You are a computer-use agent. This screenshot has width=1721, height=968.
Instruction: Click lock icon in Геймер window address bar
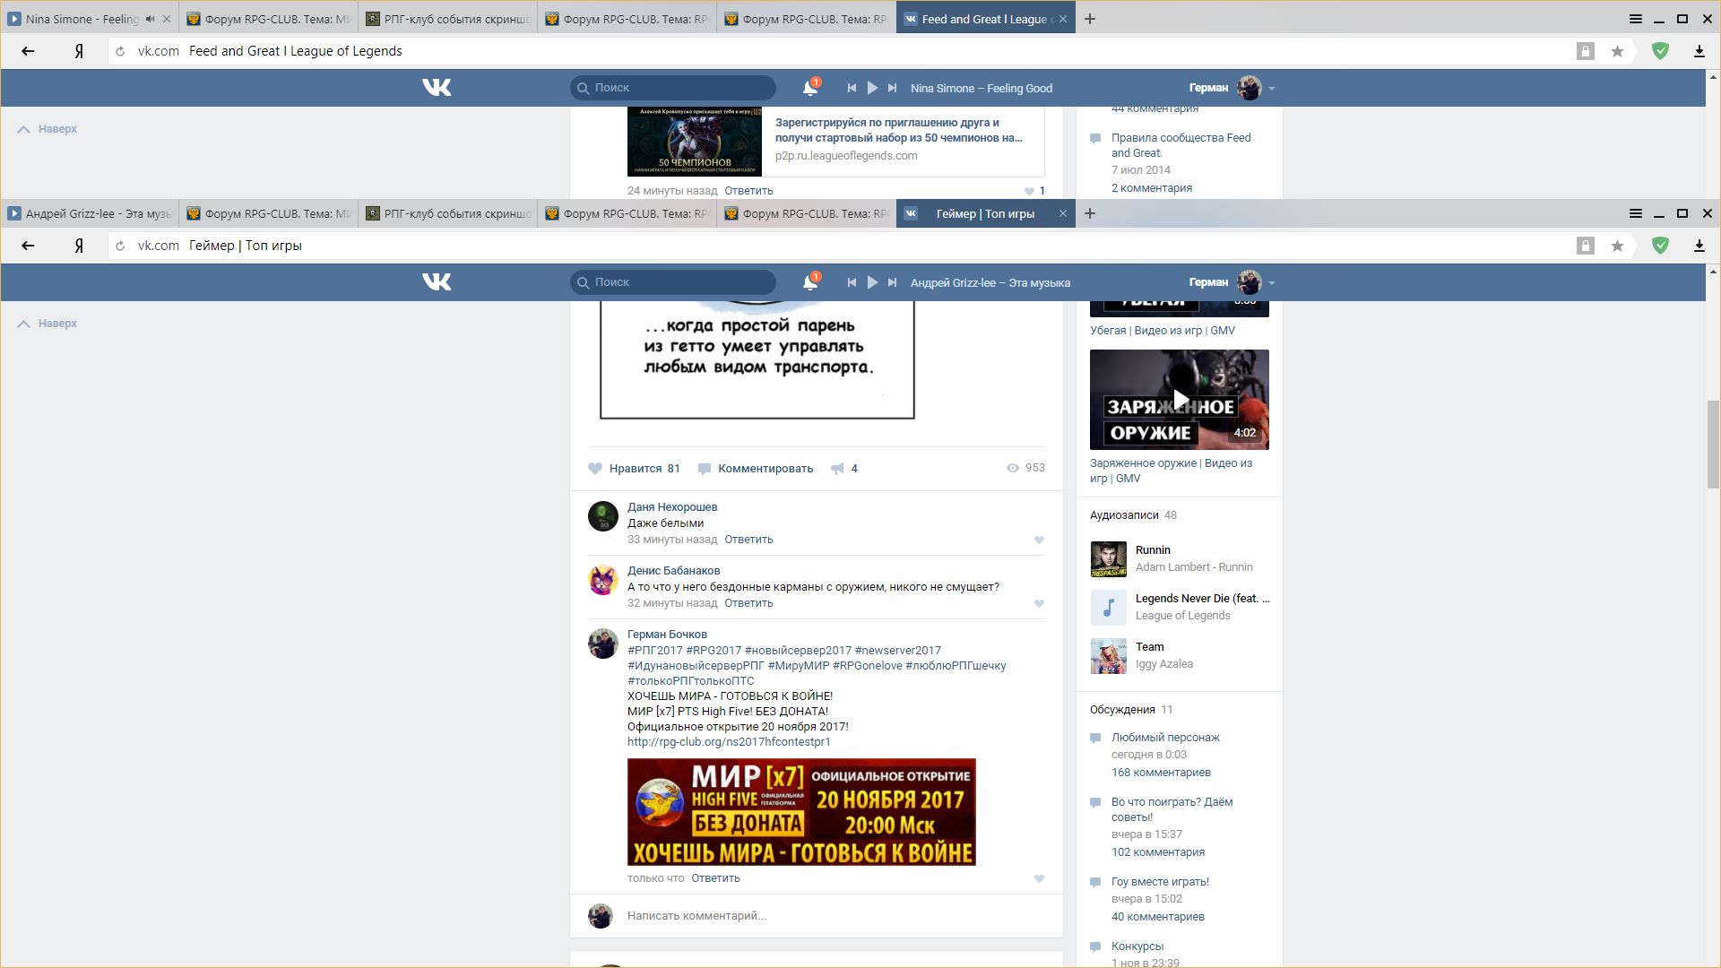[1585, 246]
